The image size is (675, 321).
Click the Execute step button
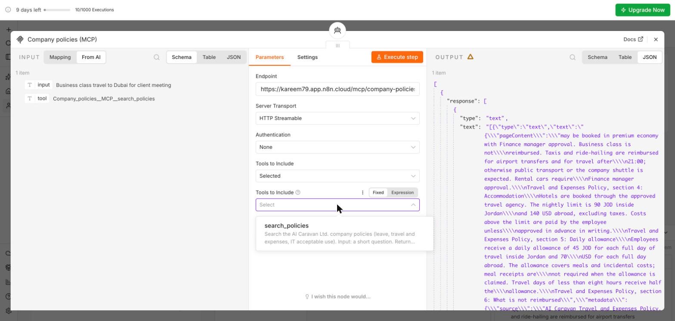coord(397,57)
